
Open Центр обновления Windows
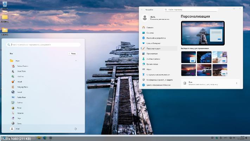[x=158, y=85]
